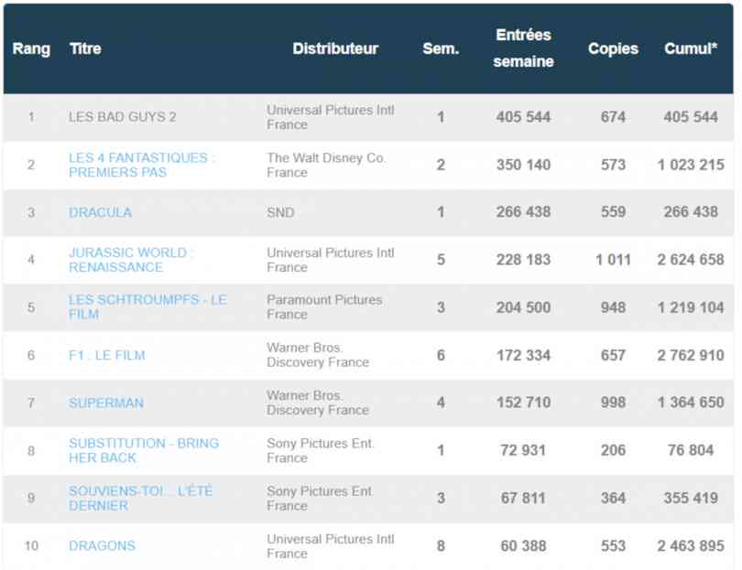
Task: Select the weekly entries value 67 811
Action: point(523,498)
